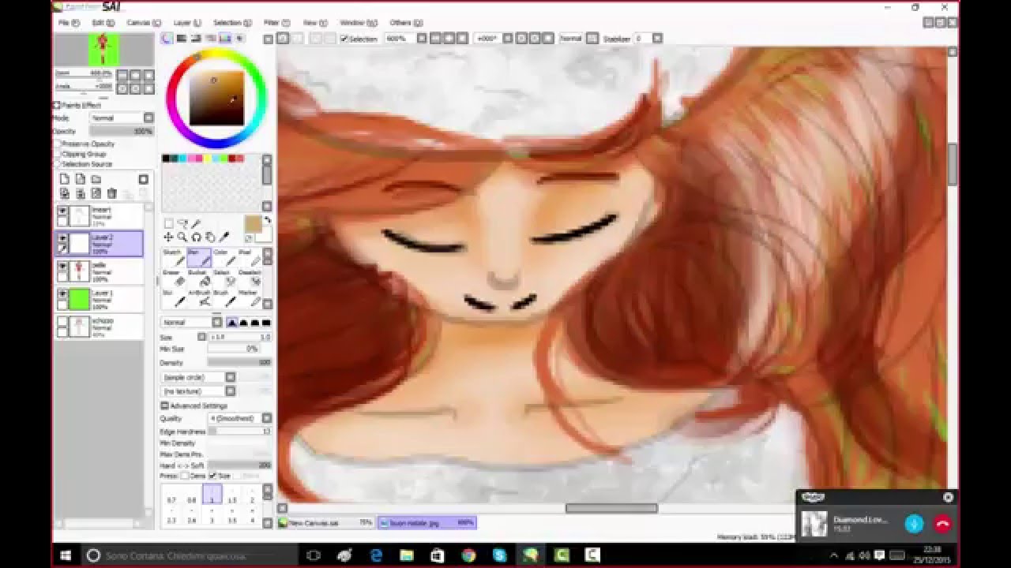Disable pressure Size checkbox

tap(212, 476)
